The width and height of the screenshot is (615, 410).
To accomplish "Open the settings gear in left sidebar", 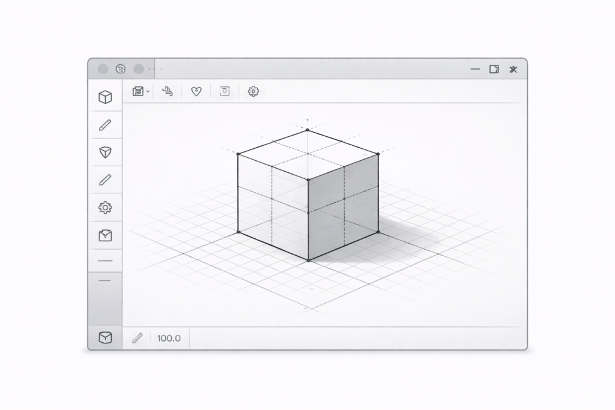I will (105, 208).
